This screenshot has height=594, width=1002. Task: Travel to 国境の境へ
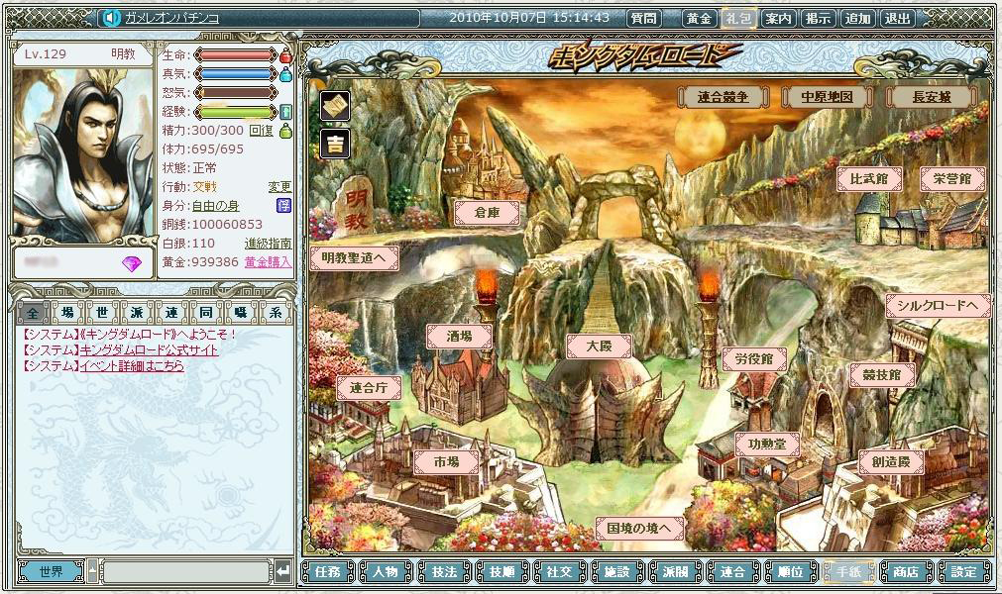pyautogui.click(x=639, y=529)
